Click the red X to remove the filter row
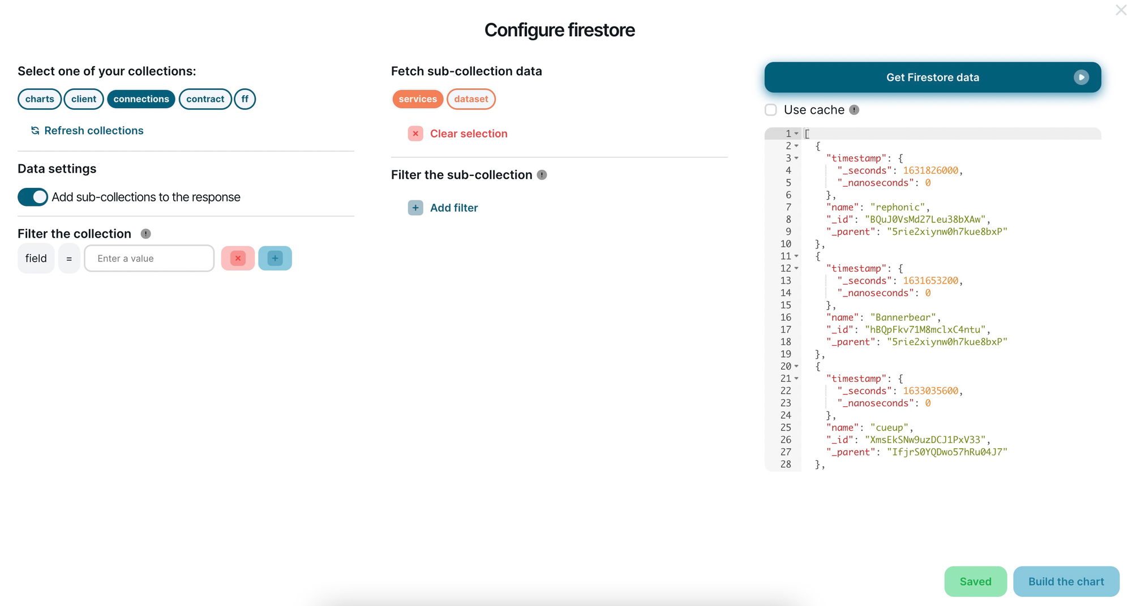The height and width of the screenshot is (606, 1132). point(238,258)
